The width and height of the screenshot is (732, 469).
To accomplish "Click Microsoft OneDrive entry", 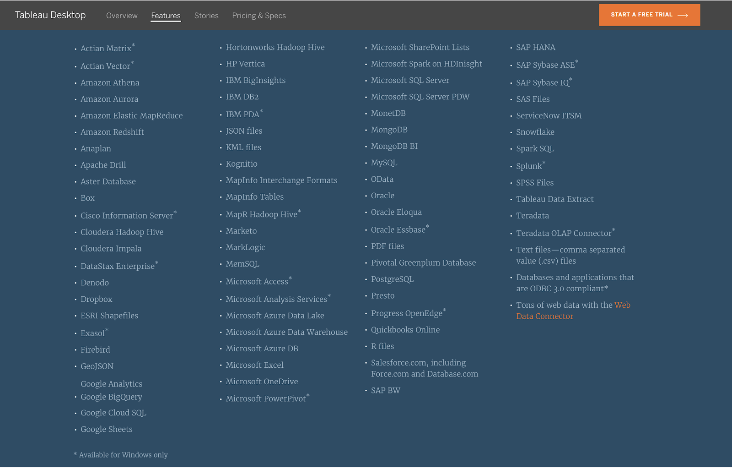I will click(x=262, y=382).
